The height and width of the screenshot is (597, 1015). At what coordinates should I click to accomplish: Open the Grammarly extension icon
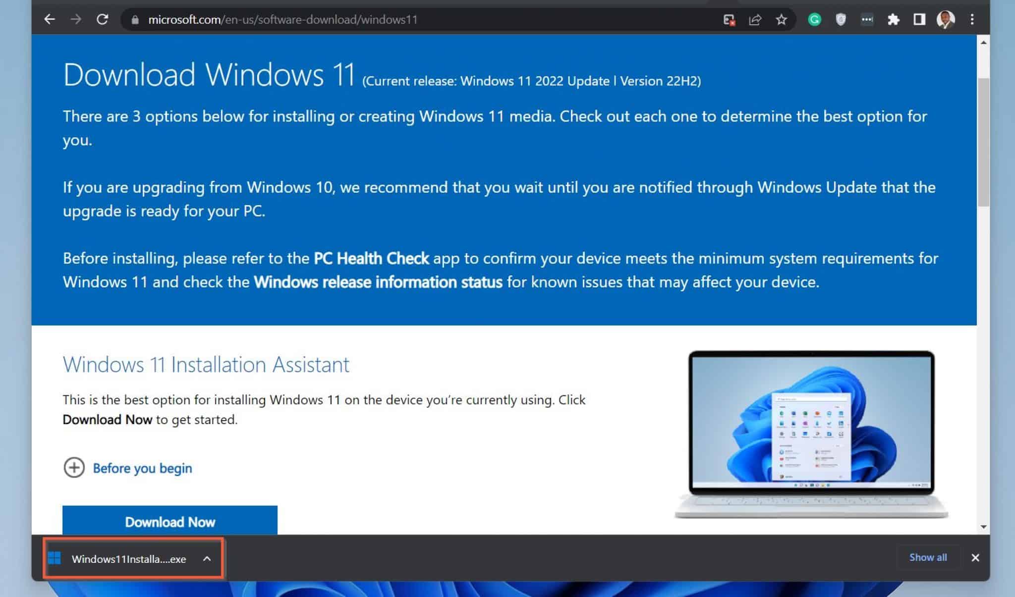[814, 19]
